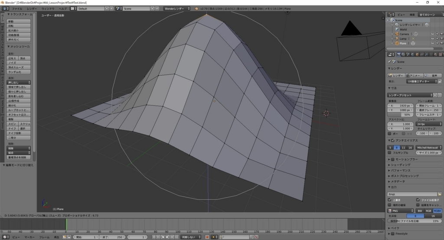Uncheck the 上書き checkbox
The height and width of the screenshot is (240, 444).
[x=389, y=200]
